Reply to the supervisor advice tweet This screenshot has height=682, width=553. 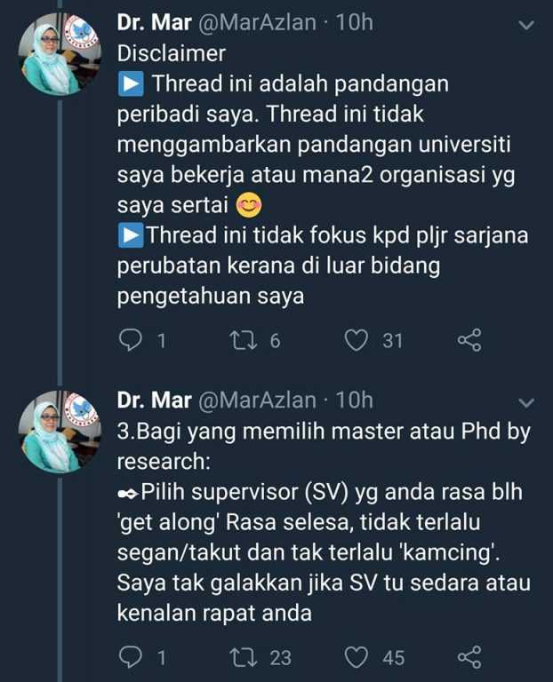point(131,657)
